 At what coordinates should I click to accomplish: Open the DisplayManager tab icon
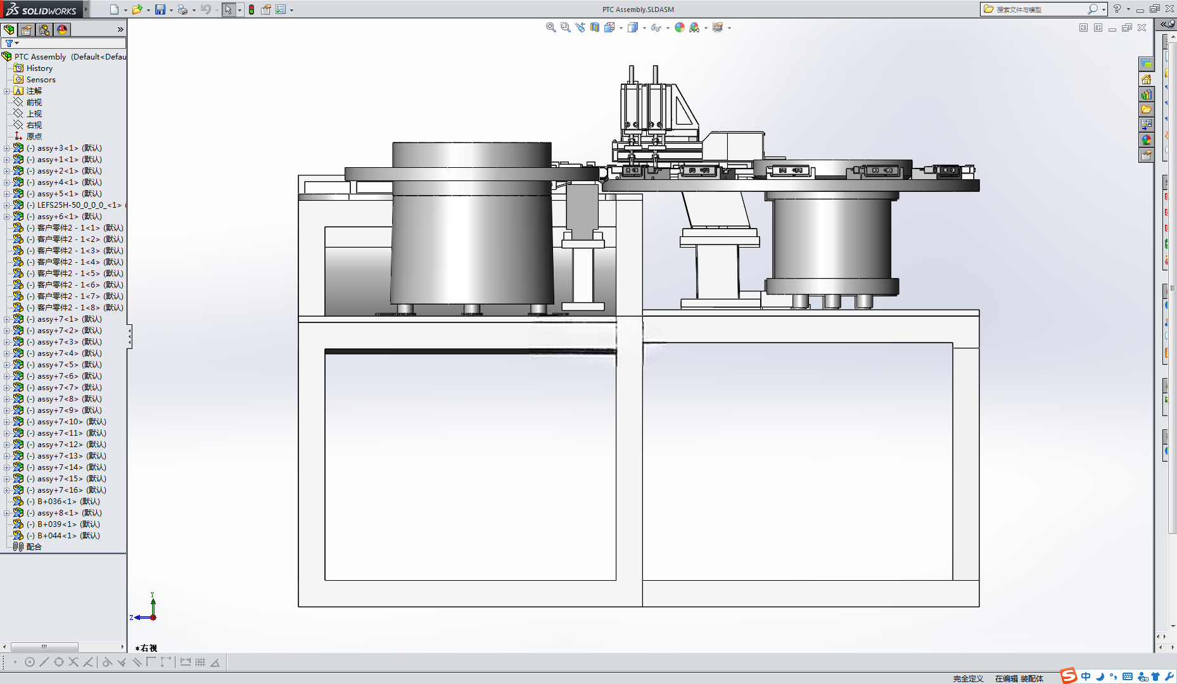coord(62,30)
